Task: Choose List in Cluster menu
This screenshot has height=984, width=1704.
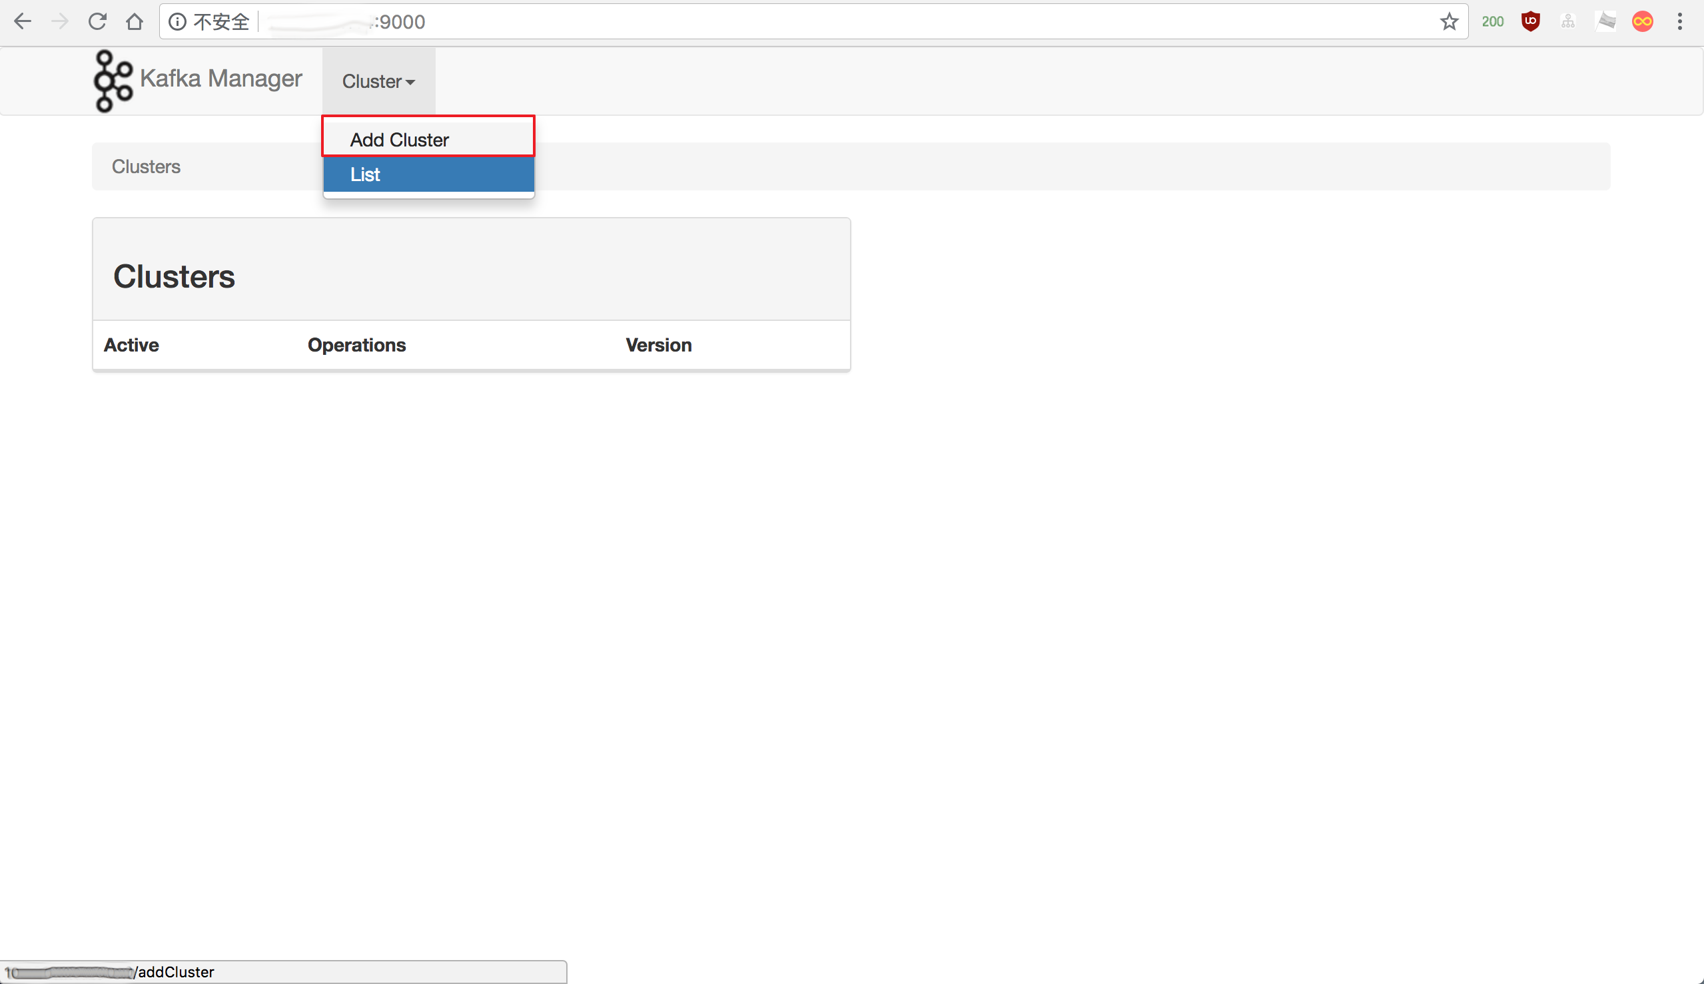Action: [365, 174]
